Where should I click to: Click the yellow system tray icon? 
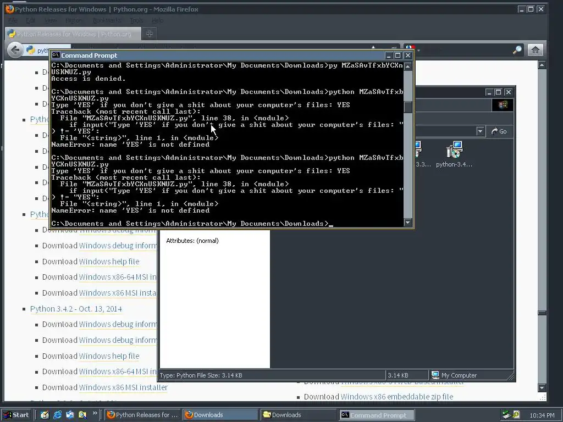516,415
